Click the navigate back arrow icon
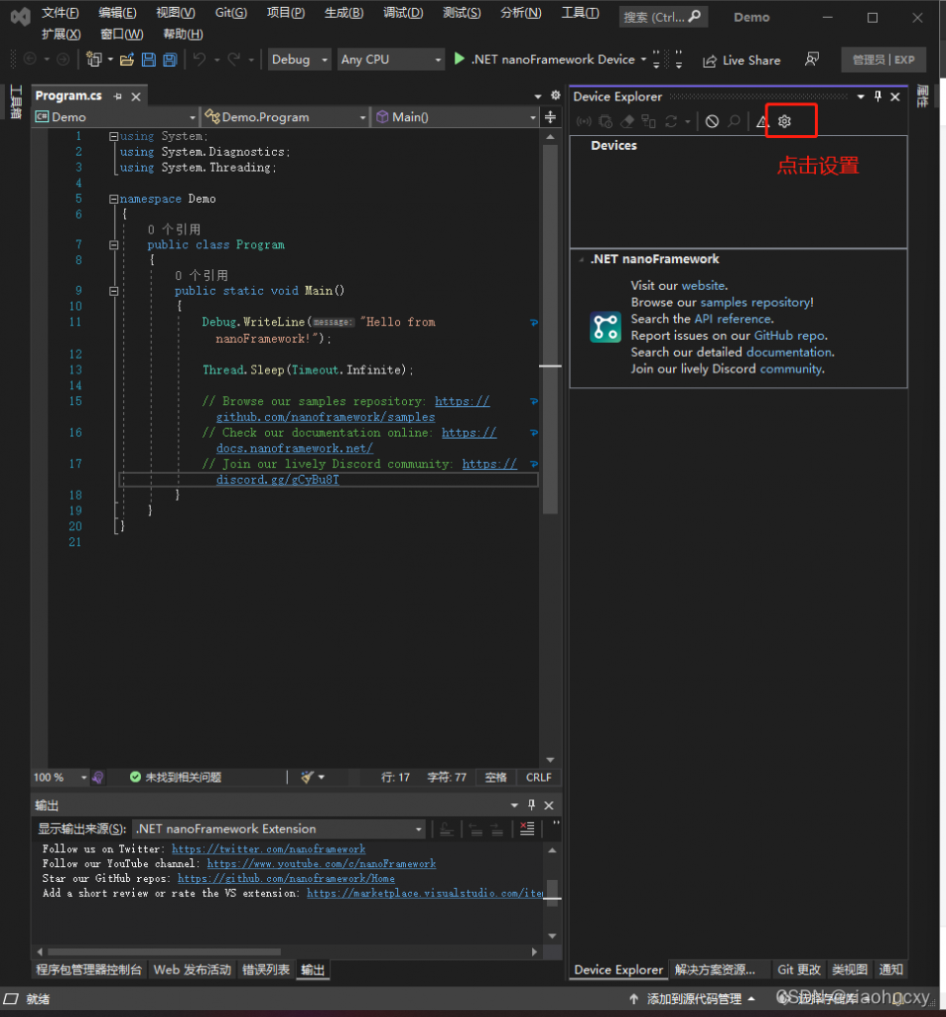Image resolution: width=946 pixels, height=1017 pixels. (30, 60)
